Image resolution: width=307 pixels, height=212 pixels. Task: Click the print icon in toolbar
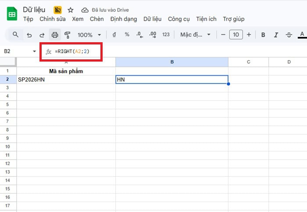coord(55,35)
